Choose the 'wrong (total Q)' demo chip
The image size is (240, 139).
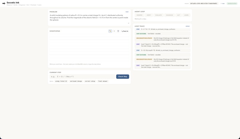pos(61,81)
